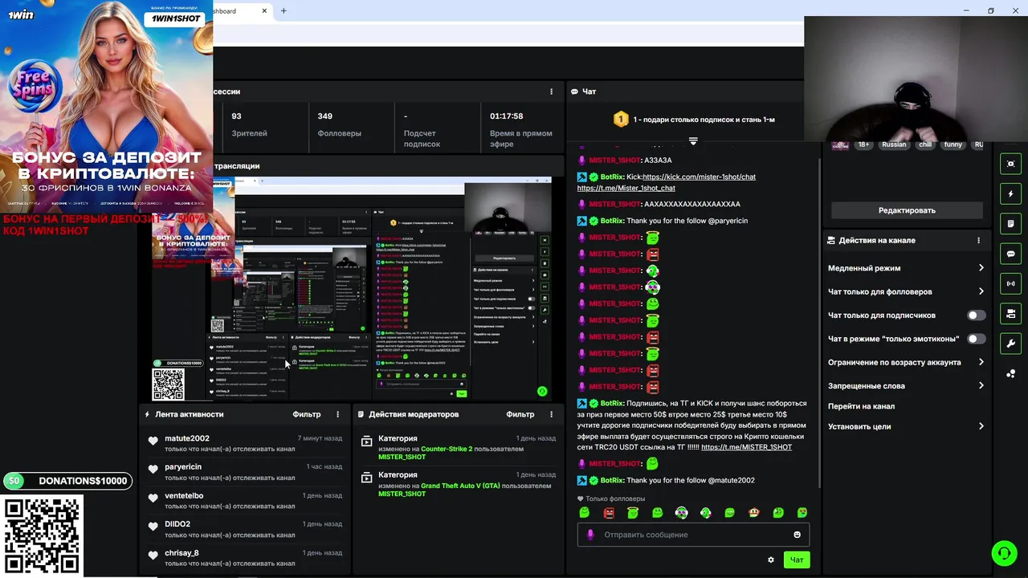Viewport: 1028px width, 578px height.
Task: Expand Установить цели settings
Action: 906,426
